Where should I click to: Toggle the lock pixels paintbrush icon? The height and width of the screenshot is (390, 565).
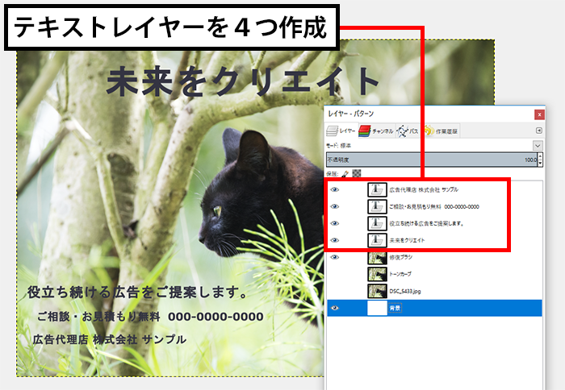(x=345, y=174)
